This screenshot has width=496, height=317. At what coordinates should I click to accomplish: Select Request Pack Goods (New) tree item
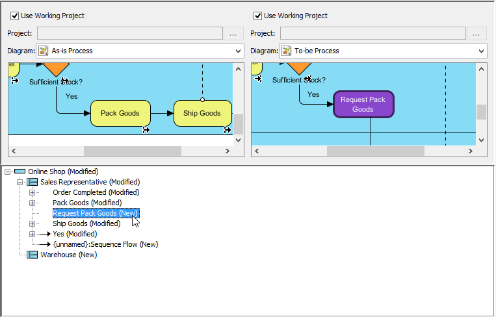(95, 213)
